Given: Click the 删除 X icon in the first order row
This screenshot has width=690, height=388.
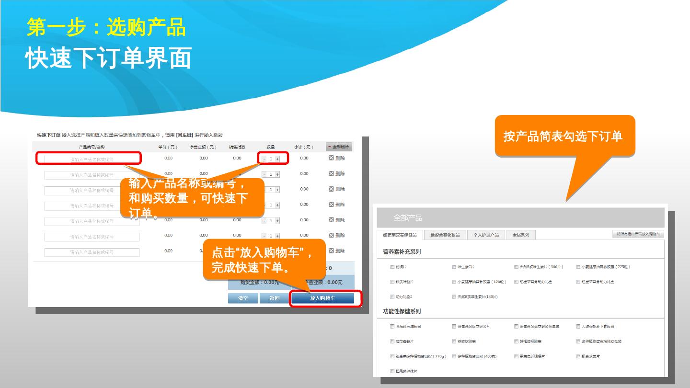Looking at the screenshot, I should (331, 158).
